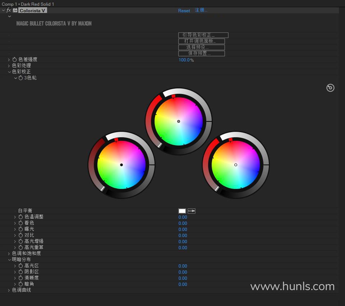Click the Reset link

pyautogui.click(x=184, y=10)
